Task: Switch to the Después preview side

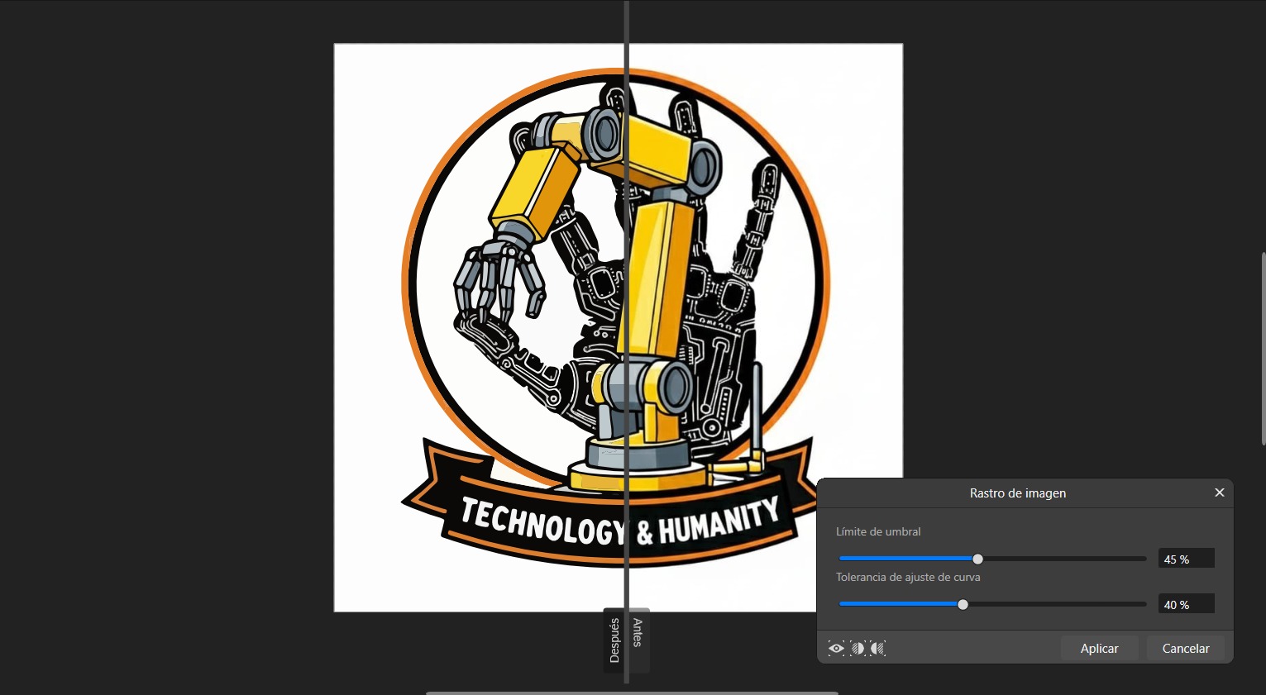Action: tap(614, 640)
